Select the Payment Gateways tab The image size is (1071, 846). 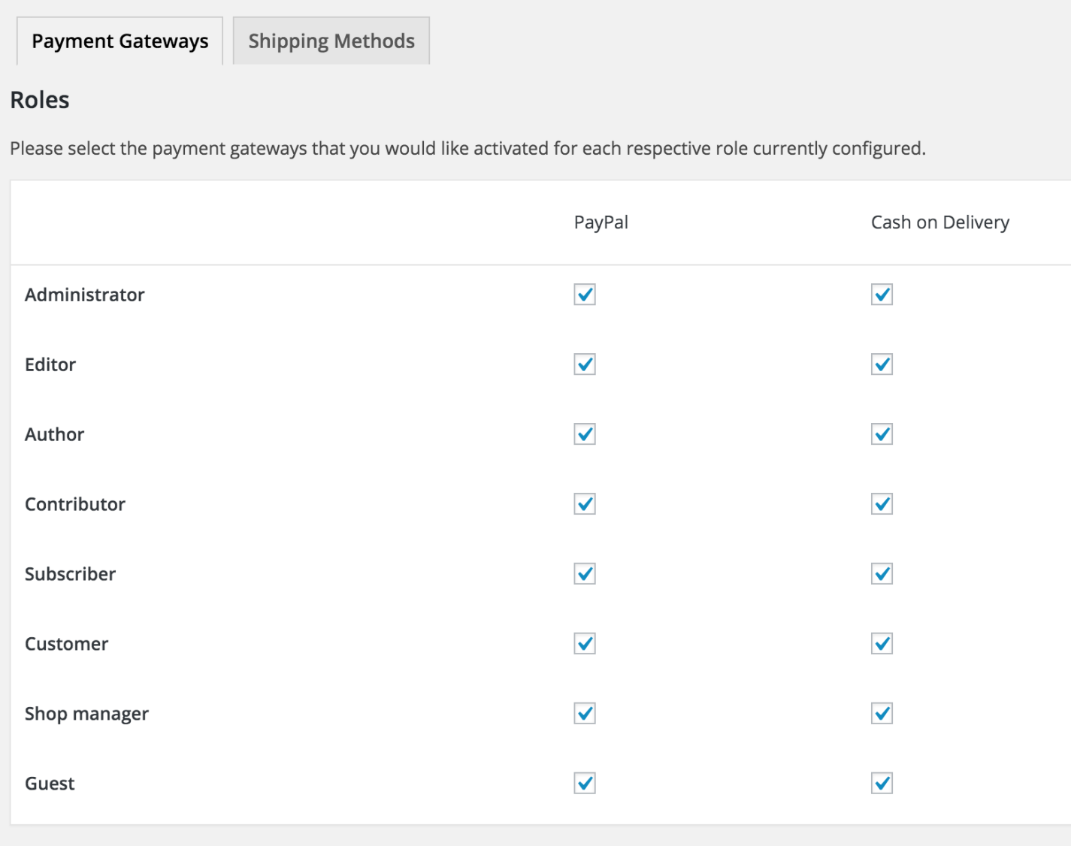point(120,41)
